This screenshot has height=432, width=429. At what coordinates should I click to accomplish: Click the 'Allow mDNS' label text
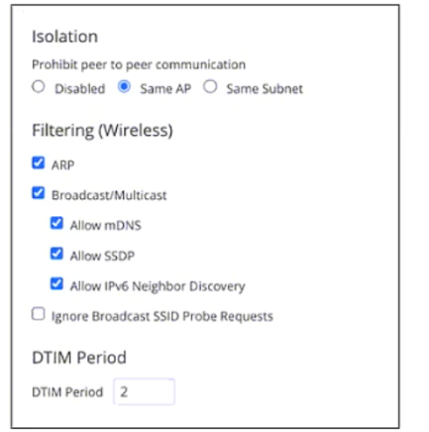click(x=105, y=225)
